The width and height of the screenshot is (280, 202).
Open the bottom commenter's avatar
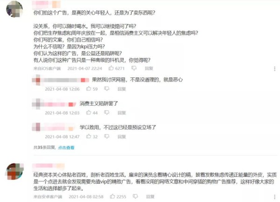(14, 171)
